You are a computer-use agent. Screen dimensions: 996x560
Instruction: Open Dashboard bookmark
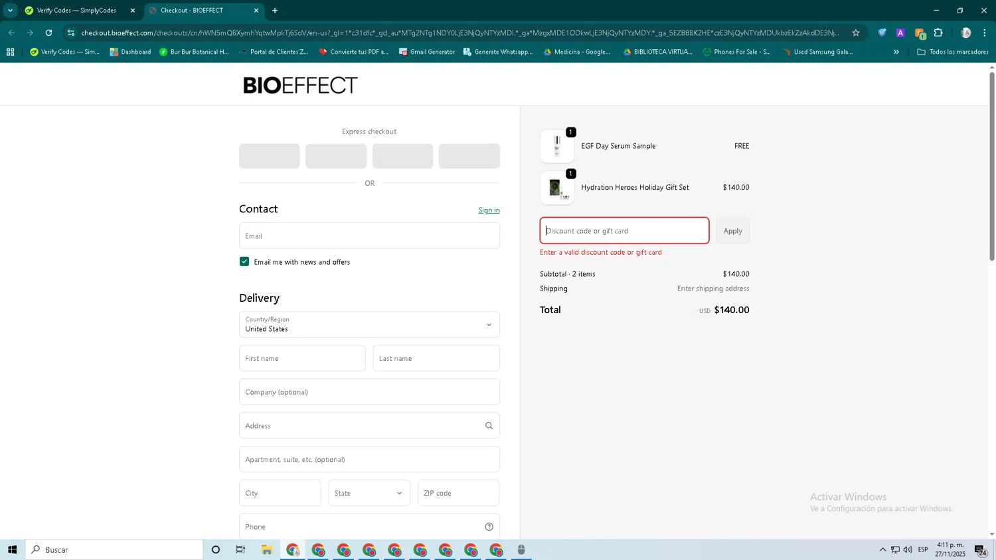[x=130, y=52]
